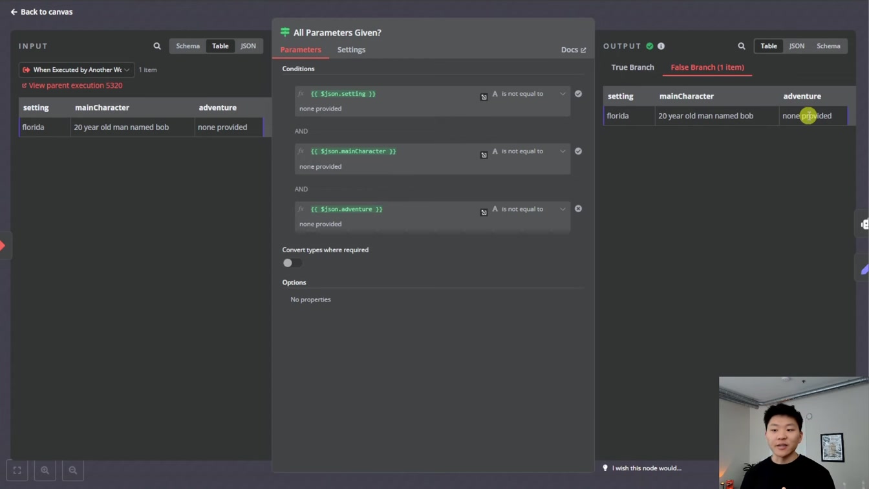Switch input view to Table
This screenshot has height=489, width=869.
pos(220,46)
